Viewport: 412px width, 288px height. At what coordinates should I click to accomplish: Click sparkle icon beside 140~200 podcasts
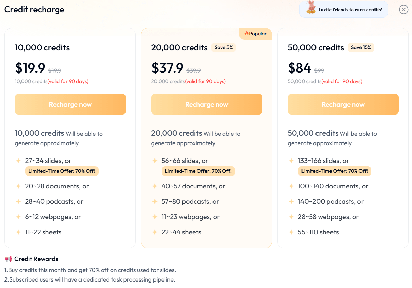pyautogui.click(x=291, y=201)
